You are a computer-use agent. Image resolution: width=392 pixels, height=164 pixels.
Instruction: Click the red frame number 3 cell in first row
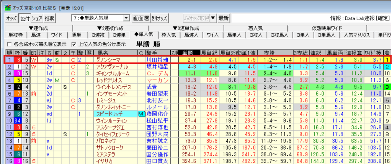18,60
